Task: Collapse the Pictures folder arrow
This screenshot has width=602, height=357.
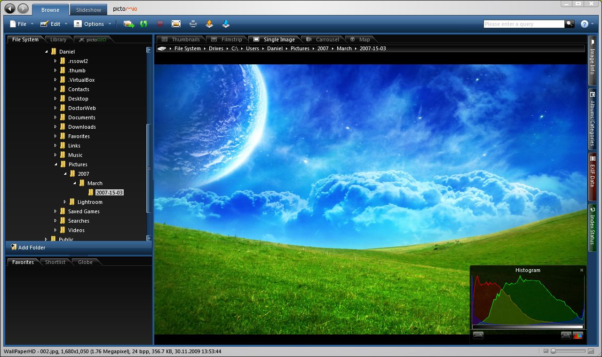Action: pyautogui.click(x=56, y=164)
